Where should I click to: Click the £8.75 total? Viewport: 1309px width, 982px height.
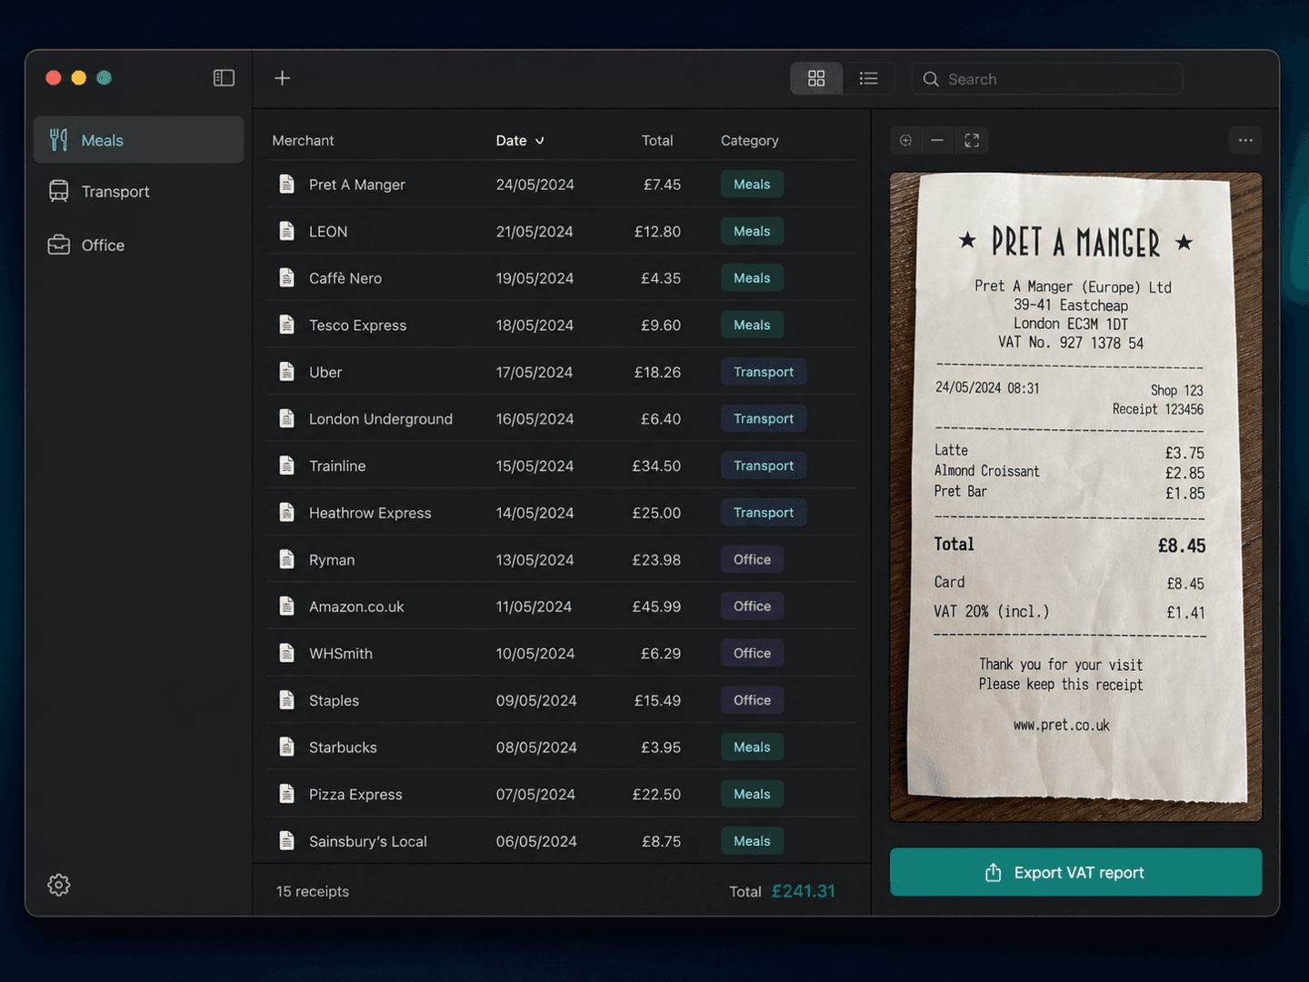(x=661, y=841)
